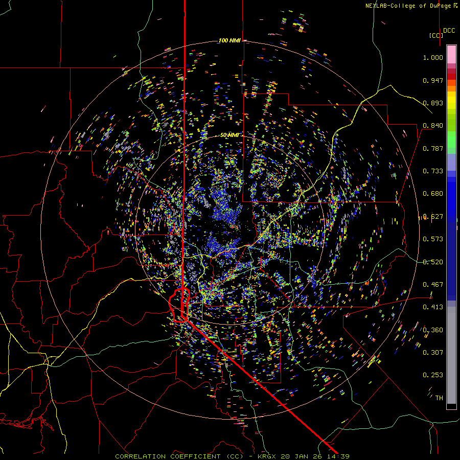
Task: Click the 0.840 scale value
Action: [x=433, y=126]
